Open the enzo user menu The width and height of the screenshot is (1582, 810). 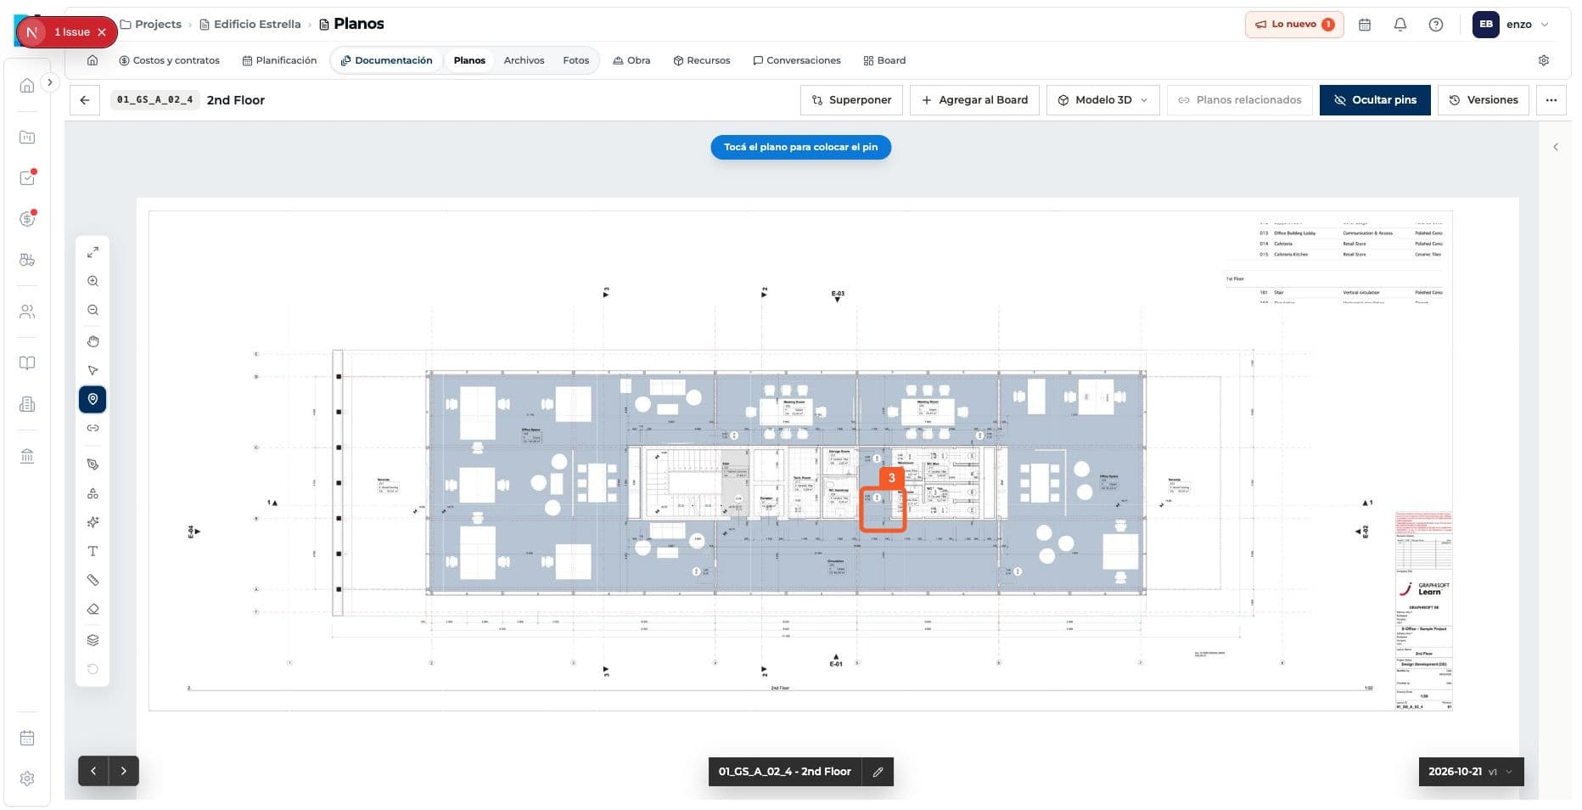tap(1512, 25)
